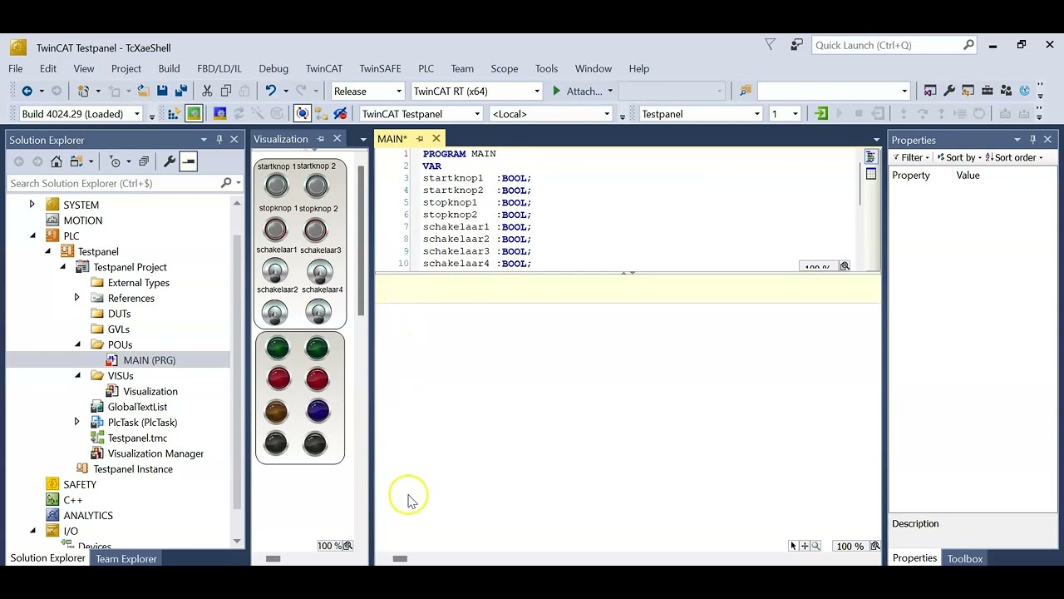The width and height of the screenshot is (1064, 599).
Task: Click the Sort by button in Properties
Action: pos(959,157)
